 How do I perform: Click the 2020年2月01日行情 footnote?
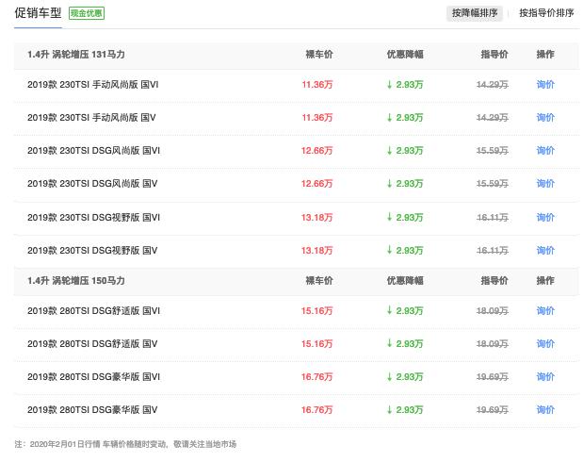pyautogui.click(x=125, y=444)
